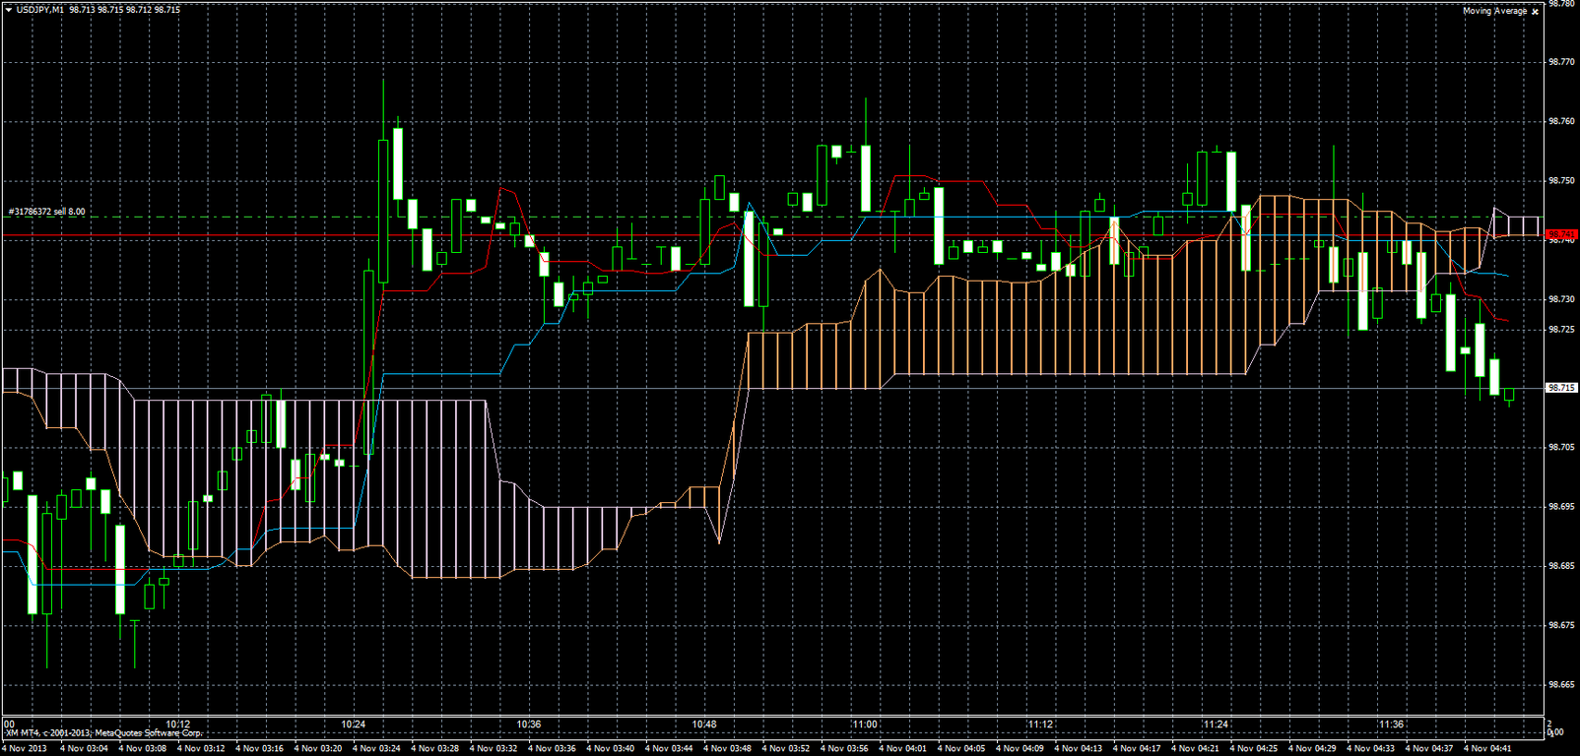Click the 4 Nov 04:09 time label

coord(1020,749)
